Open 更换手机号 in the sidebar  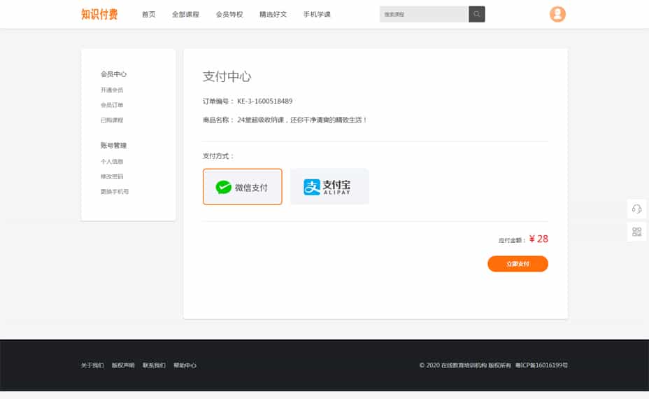pyautogui.click(x=115, y=191)
